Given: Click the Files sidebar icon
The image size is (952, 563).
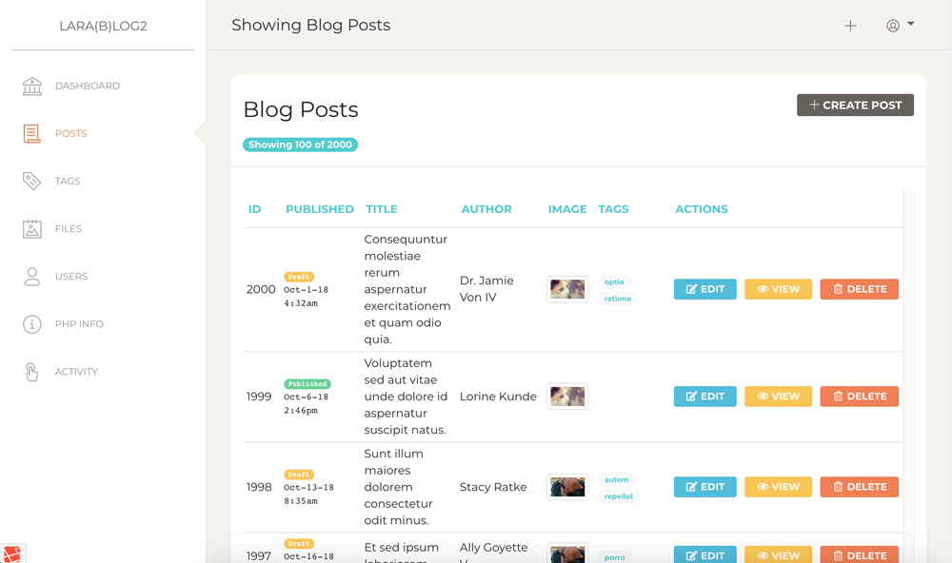Looking at the screenshot, I should point(31,228).
